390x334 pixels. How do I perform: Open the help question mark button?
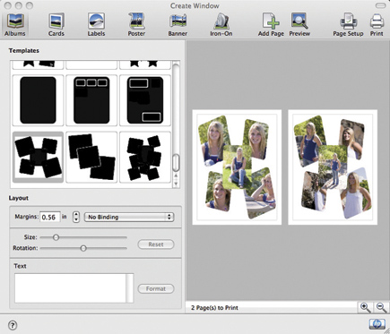(x=13, y=325)
